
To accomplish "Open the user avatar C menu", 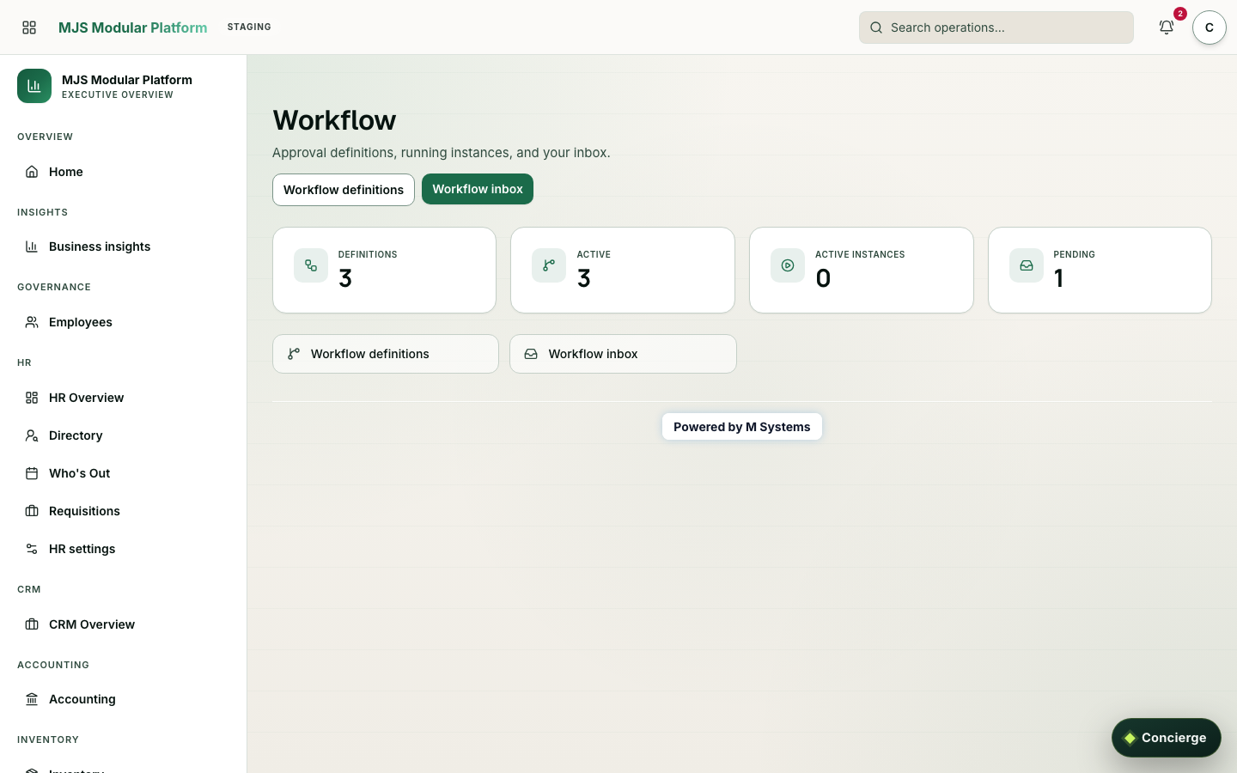I will (1210, 27).
